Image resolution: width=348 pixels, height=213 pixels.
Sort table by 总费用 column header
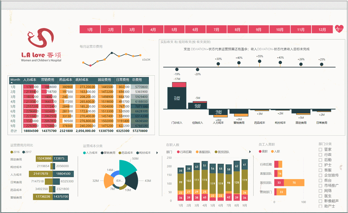coord(137,80)
